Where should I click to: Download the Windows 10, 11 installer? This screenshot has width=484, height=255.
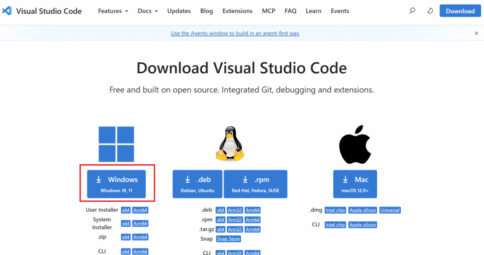[x=116, y=184]
